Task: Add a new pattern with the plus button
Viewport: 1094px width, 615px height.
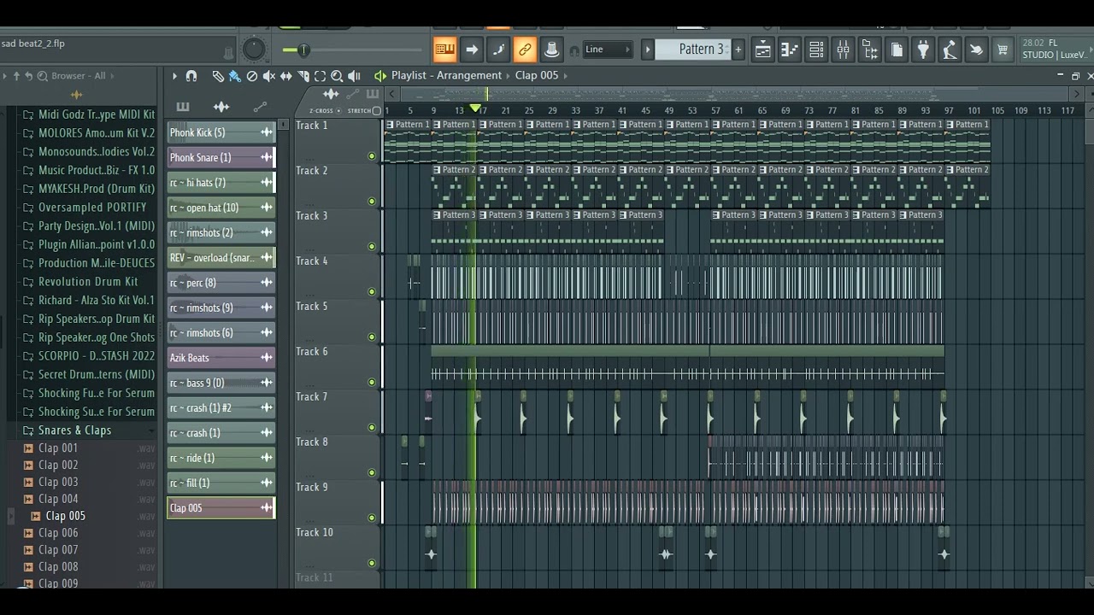Action: [738, 50]
